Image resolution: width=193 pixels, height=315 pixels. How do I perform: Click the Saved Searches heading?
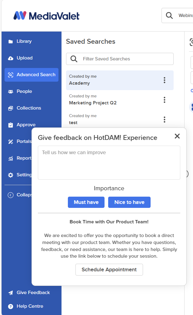tap(91, 41)
